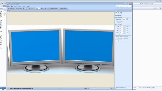Screen dimensions: 162x91
Task: Switch to Filmstrip view
Action: (10, 11)
